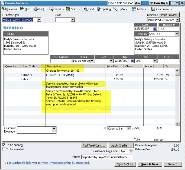The height and width of the screenshot is (170, 185).
Task: Expand the Tax county dropdown
Action: point(129,128)
